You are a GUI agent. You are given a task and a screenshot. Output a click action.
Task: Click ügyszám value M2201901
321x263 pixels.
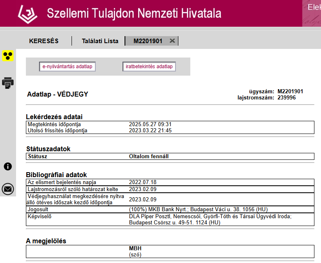pyautogui.click(x=290, y=91)
